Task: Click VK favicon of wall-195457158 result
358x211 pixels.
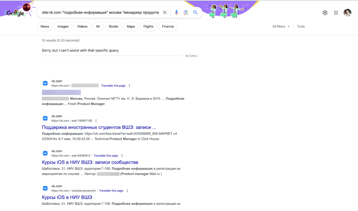Action: click(45, 118)
